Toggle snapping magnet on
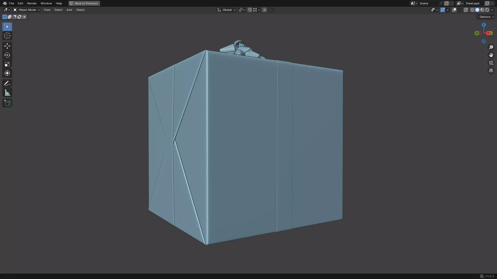Screen dimensions: 497x279 point(250,10)
